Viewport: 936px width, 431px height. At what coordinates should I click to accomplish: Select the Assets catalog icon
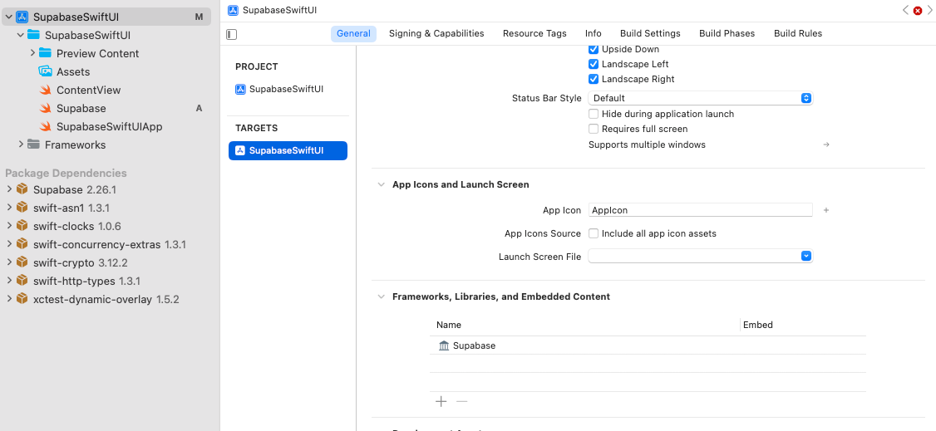tap(46, 72)
